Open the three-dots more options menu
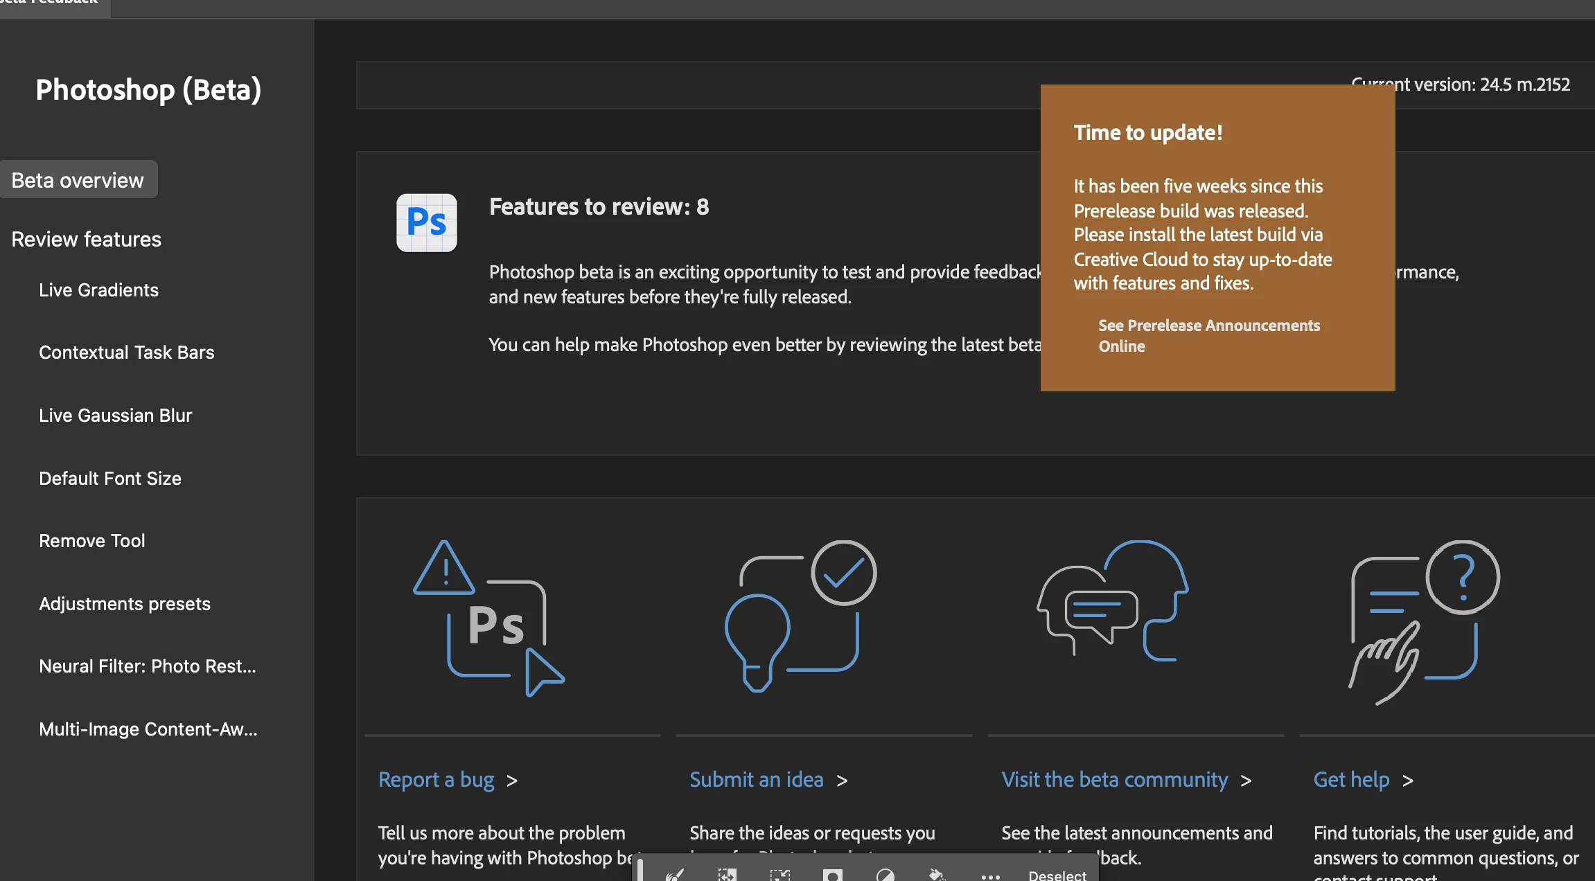 [990, 875]
